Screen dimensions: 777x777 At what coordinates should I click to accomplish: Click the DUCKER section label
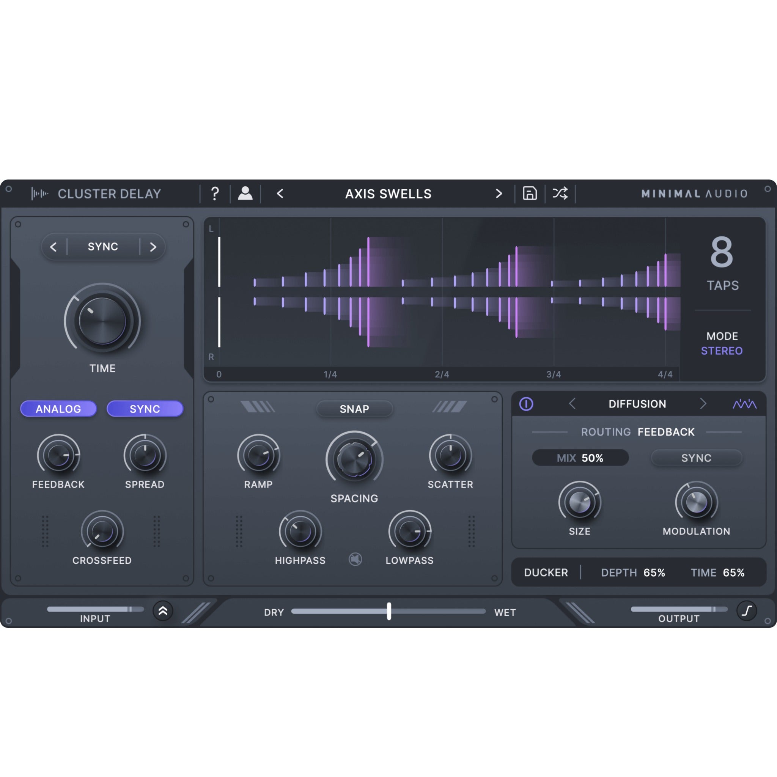[546, 572]
